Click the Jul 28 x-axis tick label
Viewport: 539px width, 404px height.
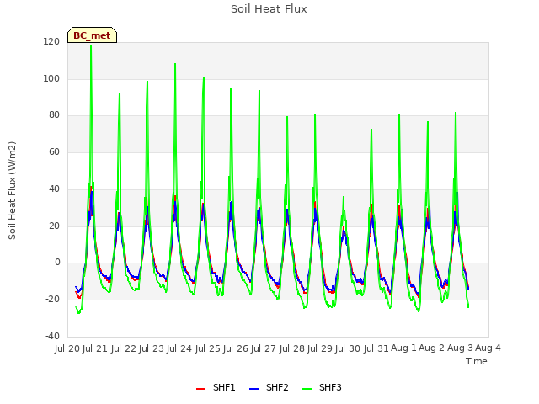(291, 348)
